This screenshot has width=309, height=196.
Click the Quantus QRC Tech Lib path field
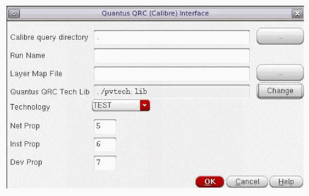click(x=172, y=91)
